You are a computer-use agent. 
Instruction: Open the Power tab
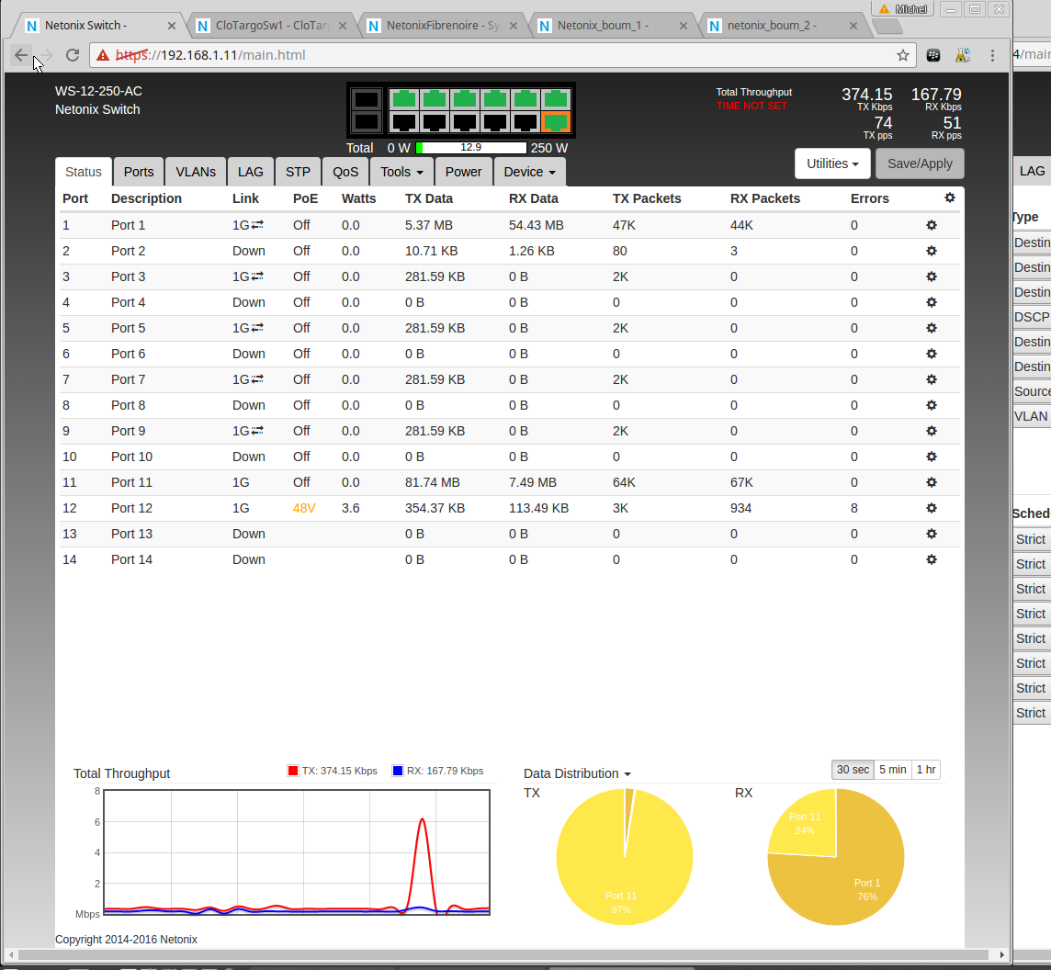click(463, 172)
